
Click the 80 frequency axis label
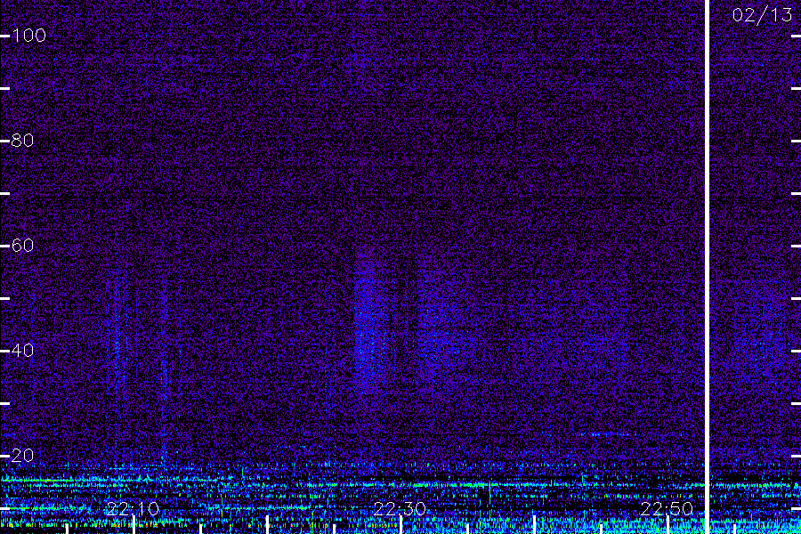[x=22, y=140]
